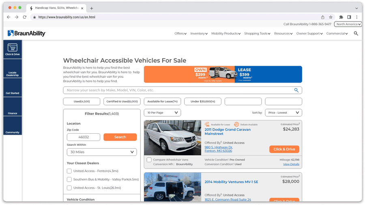Viewport: 365px width, 205px height.
Task: Open the tab list chevron in the title bar
Action: pos(356,8)
